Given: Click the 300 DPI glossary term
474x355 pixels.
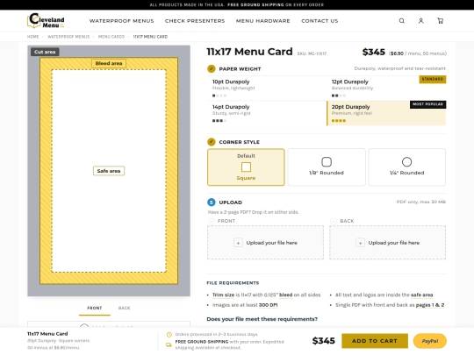Looking at the screenshot, I should (268, 305).
